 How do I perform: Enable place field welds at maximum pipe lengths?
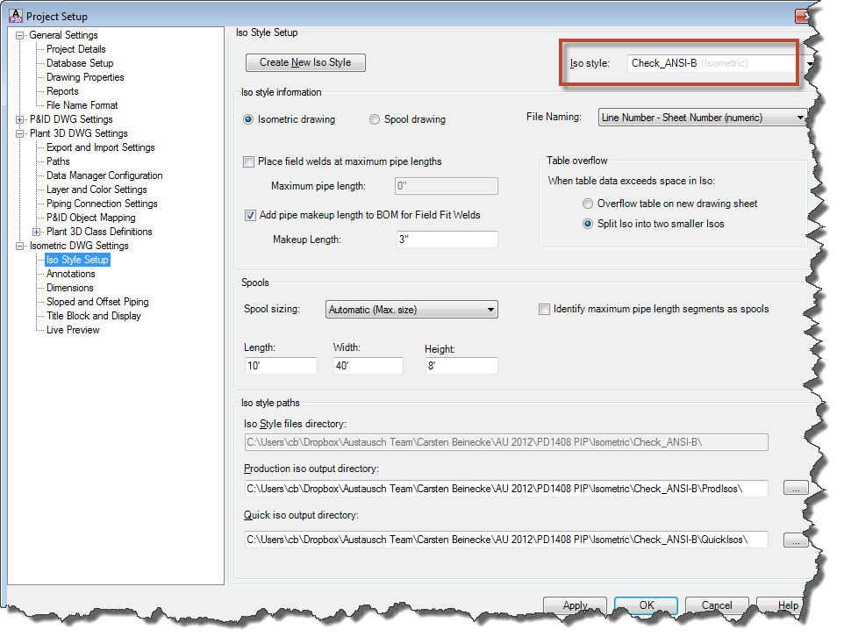coord(248,162)
